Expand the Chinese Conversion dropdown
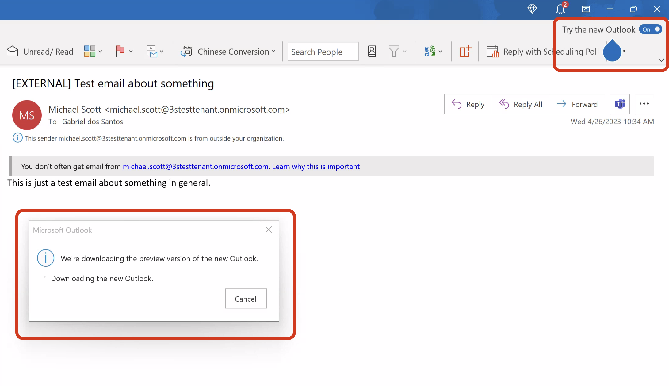The image size is (669, 386). pyautogui.click(x=273, y=51)
